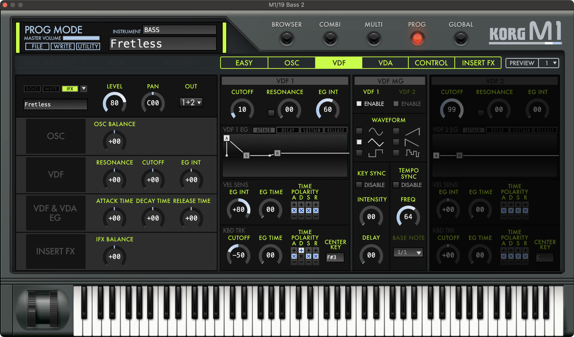Screen dimensions: 574x337
Task: Click the PREVIEW button
Action: [522, 63]
